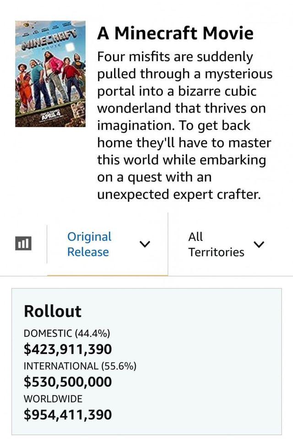This screenshot has height=439, width=293.
Task: Open the Minecraft movie poster thumbnail
Action: 50,73
